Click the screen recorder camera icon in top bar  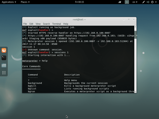pyautogui.click(x=120, y=2)
